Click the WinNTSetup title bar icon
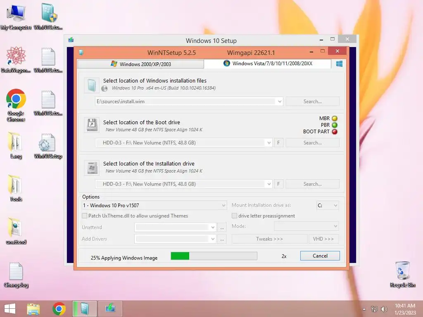The image size is (423, 317). (x=81, y=52)
